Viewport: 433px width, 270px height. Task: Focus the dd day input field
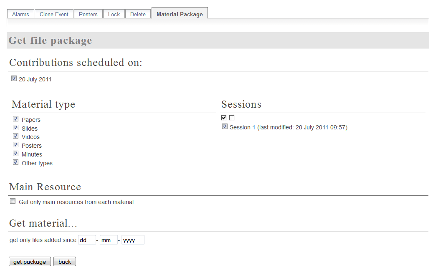pyautogui.click(x=87, y=240)
